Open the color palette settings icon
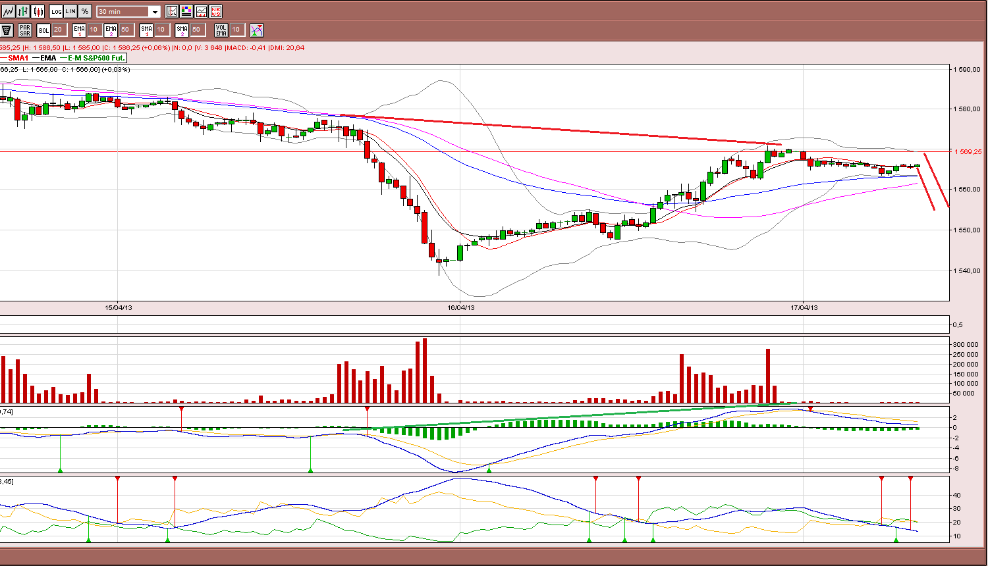Viewport: 988px width, 566px height. click(186, 11)
